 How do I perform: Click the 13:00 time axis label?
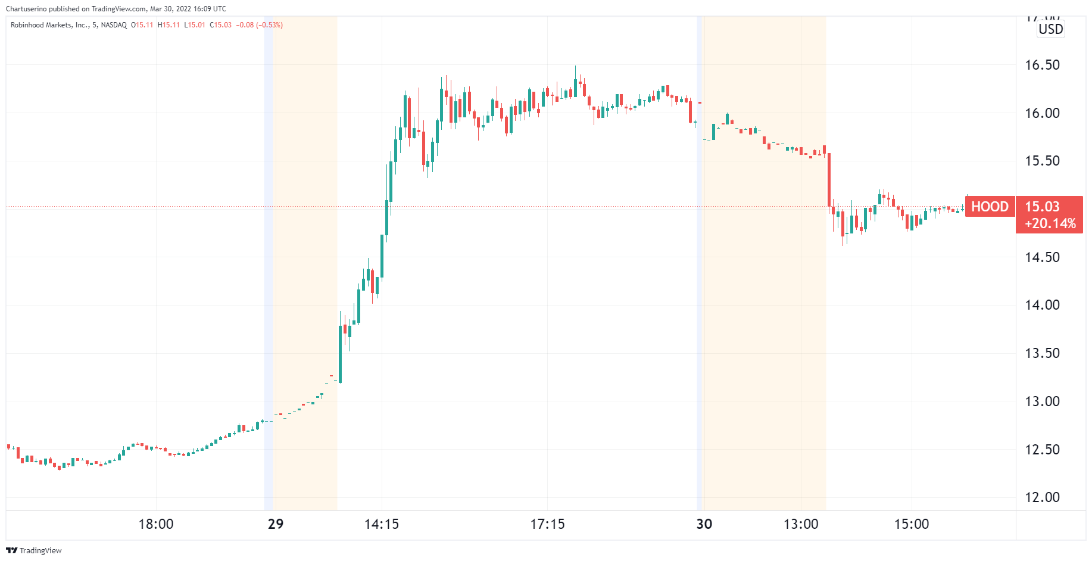801,524
